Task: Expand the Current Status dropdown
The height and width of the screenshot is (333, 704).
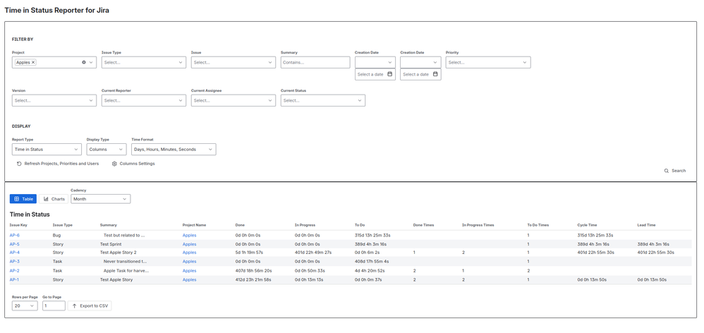Action: pos(323,100)
